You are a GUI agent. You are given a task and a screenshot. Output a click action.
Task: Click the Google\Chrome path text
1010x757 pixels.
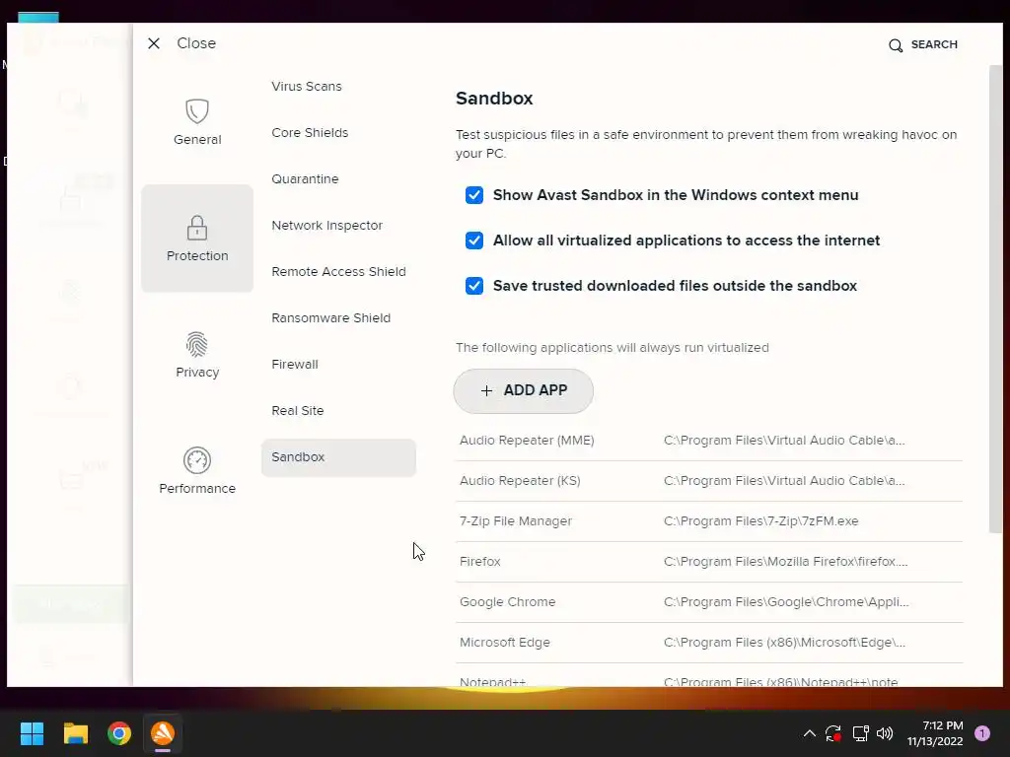(786, 602)
